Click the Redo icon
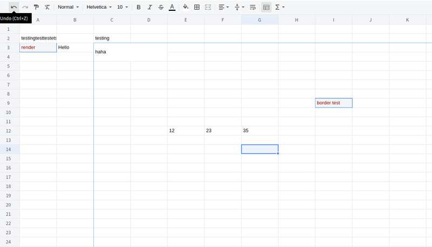This screenshot has height=247, width=432. pyautogui.click(x=25, y=7)
